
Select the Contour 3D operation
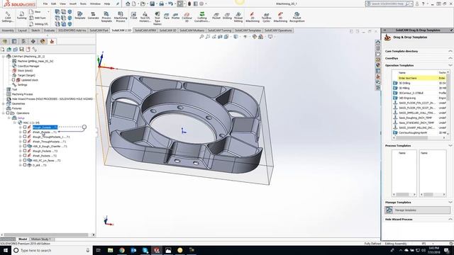tap(187, 17)
